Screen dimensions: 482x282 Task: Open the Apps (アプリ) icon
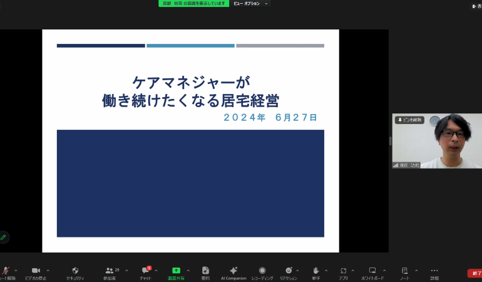pos(343,271)
